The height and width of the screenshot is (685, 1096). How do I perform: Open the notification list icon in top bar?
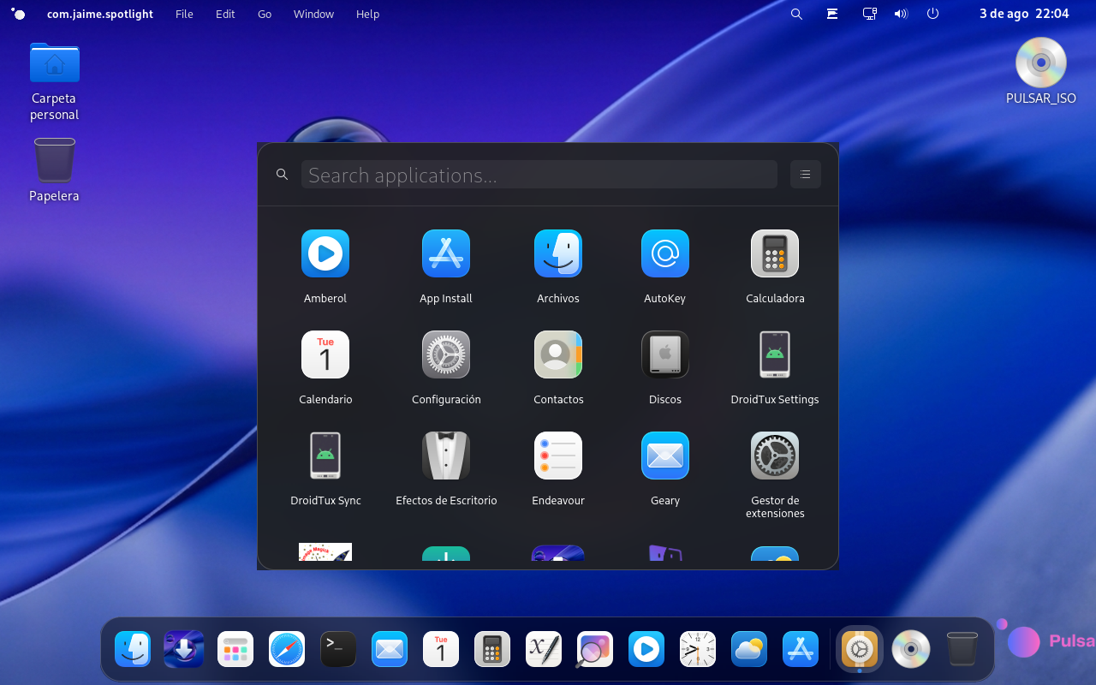click(832, 14)
